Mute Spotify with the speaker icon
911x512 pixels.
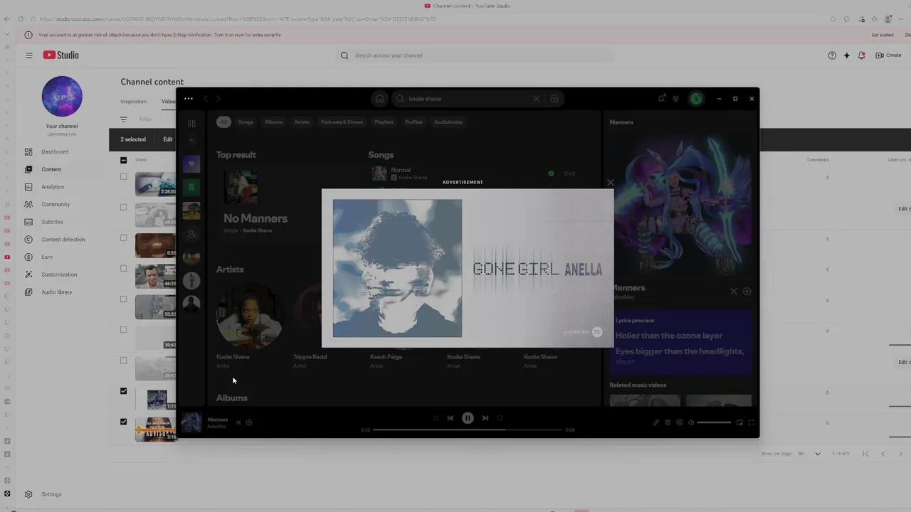(x=690, y=422)
